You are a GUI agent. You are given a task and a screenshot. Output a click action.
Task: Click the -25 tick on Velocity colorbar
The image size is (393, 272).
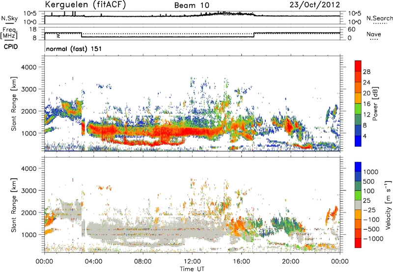369,210
